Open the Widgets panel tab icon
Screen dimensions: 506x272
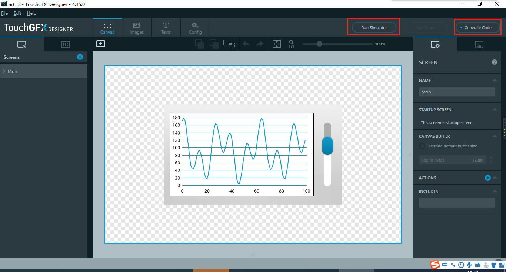(x=66, y=44)
